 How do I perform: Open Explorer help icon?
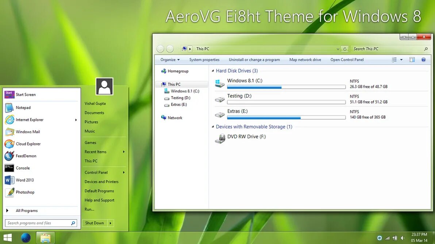423,60
